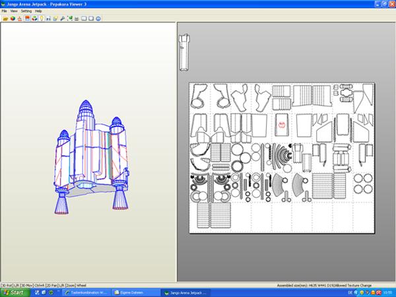The image size is (396, 297).
Task: Click the red-marked part on the pattern sheet
Action: pyautogui.click(x=282, y=123)
